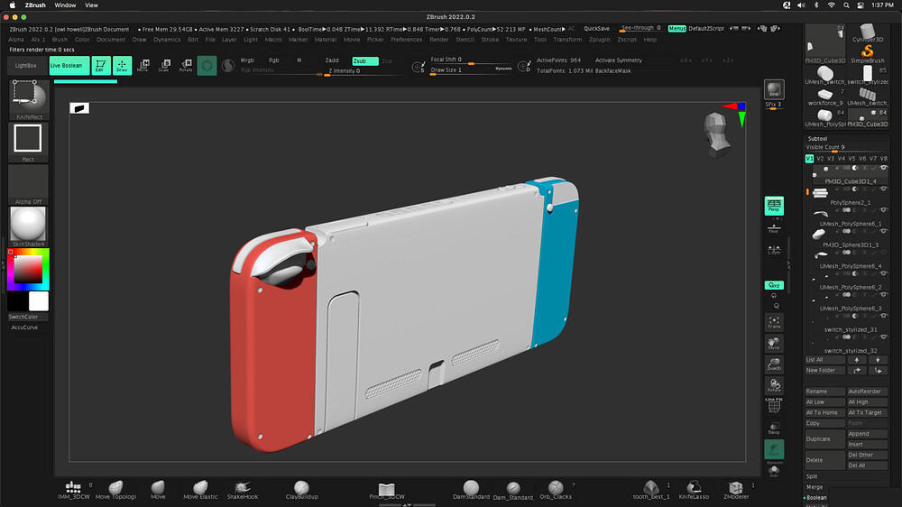Click the Zoom3D navigation icon
The width and height of the screenshot is (902, 507).
coord(774,364)
